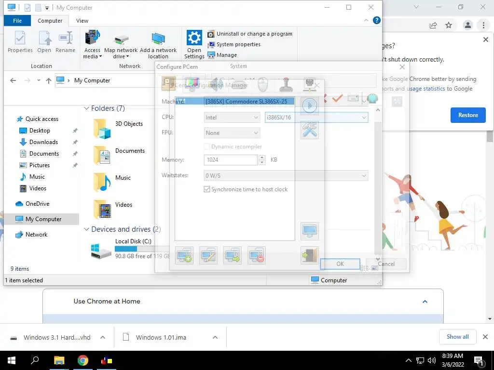Screen dimensions: 494x370
Task: Collapse the Folders (7) group
Action: [86, 108]
